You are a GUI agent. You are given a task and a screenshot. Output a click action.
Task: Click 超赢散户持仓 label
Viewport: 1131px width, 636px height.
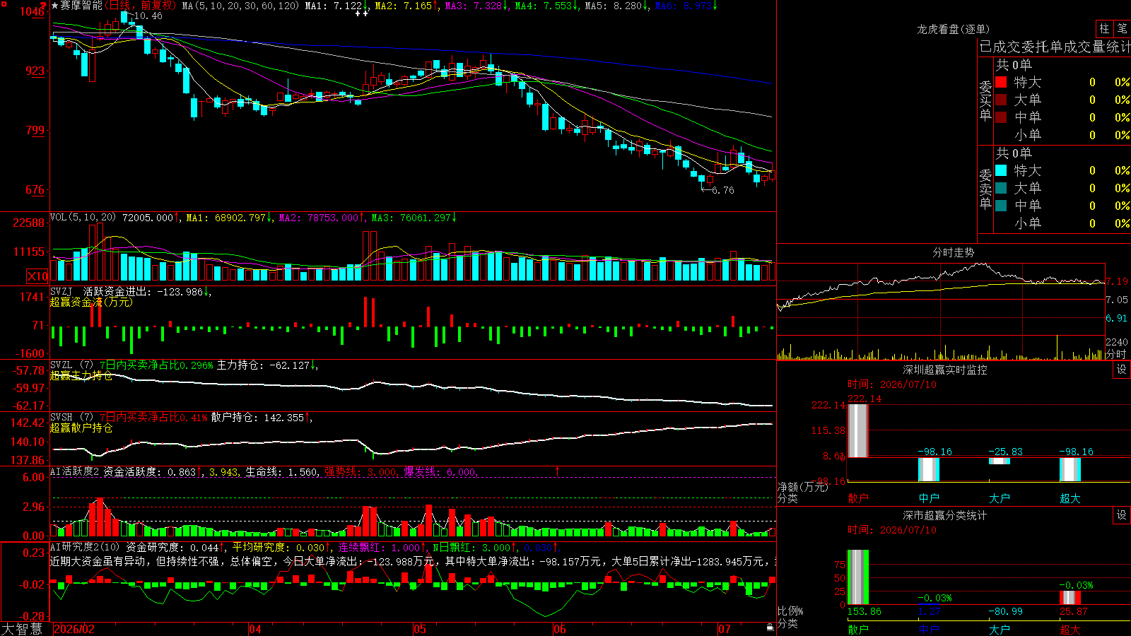81,428
